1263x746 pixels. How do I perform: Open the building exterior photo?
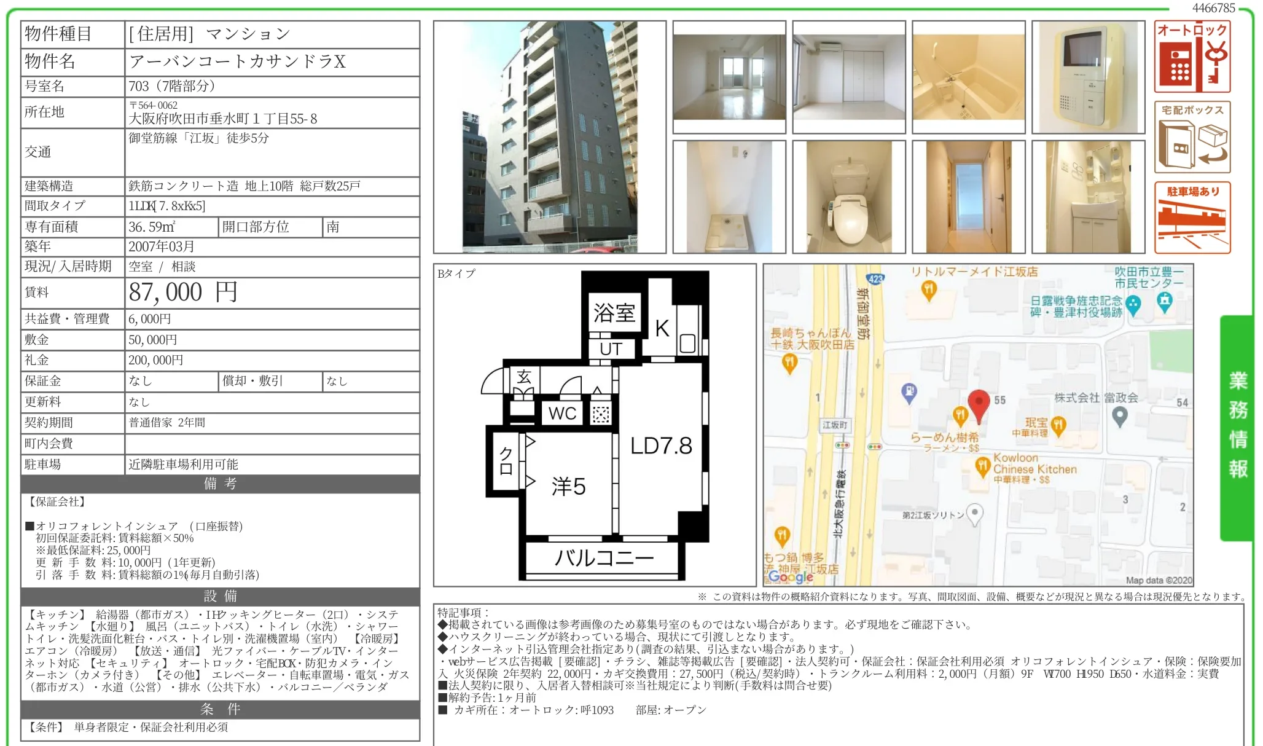tap(549, 137)
